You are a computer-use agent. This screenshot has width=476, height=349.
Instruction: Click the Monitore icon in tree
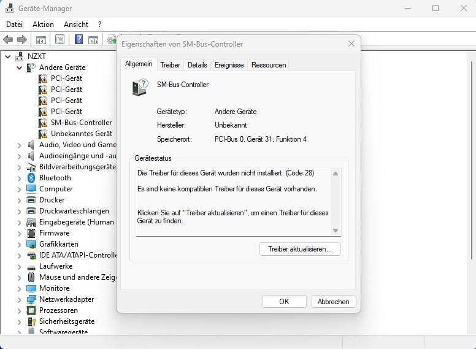(31, 288)
